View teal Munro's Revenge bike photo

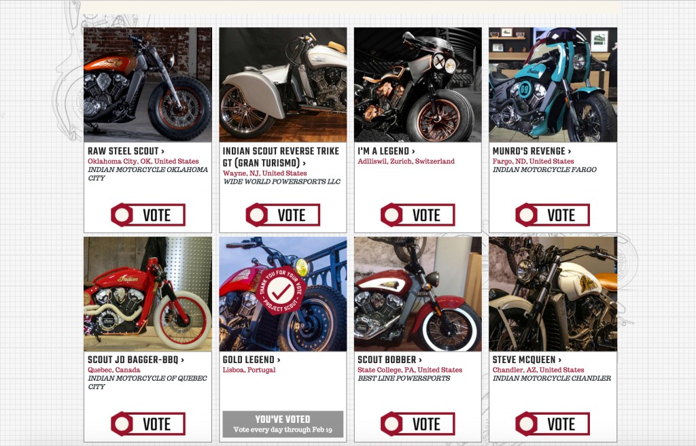click(x=553, y=85)
